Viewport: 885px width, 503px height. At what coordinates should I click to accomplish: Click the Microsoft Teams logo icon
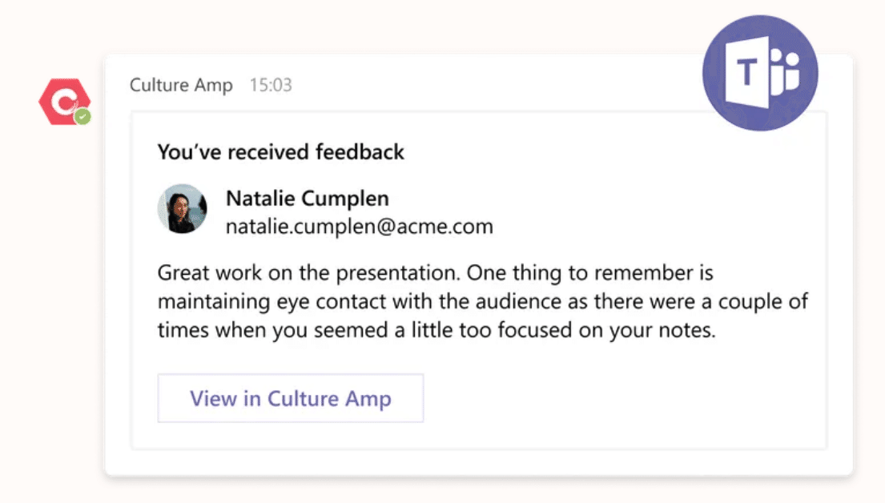[760, 73]
